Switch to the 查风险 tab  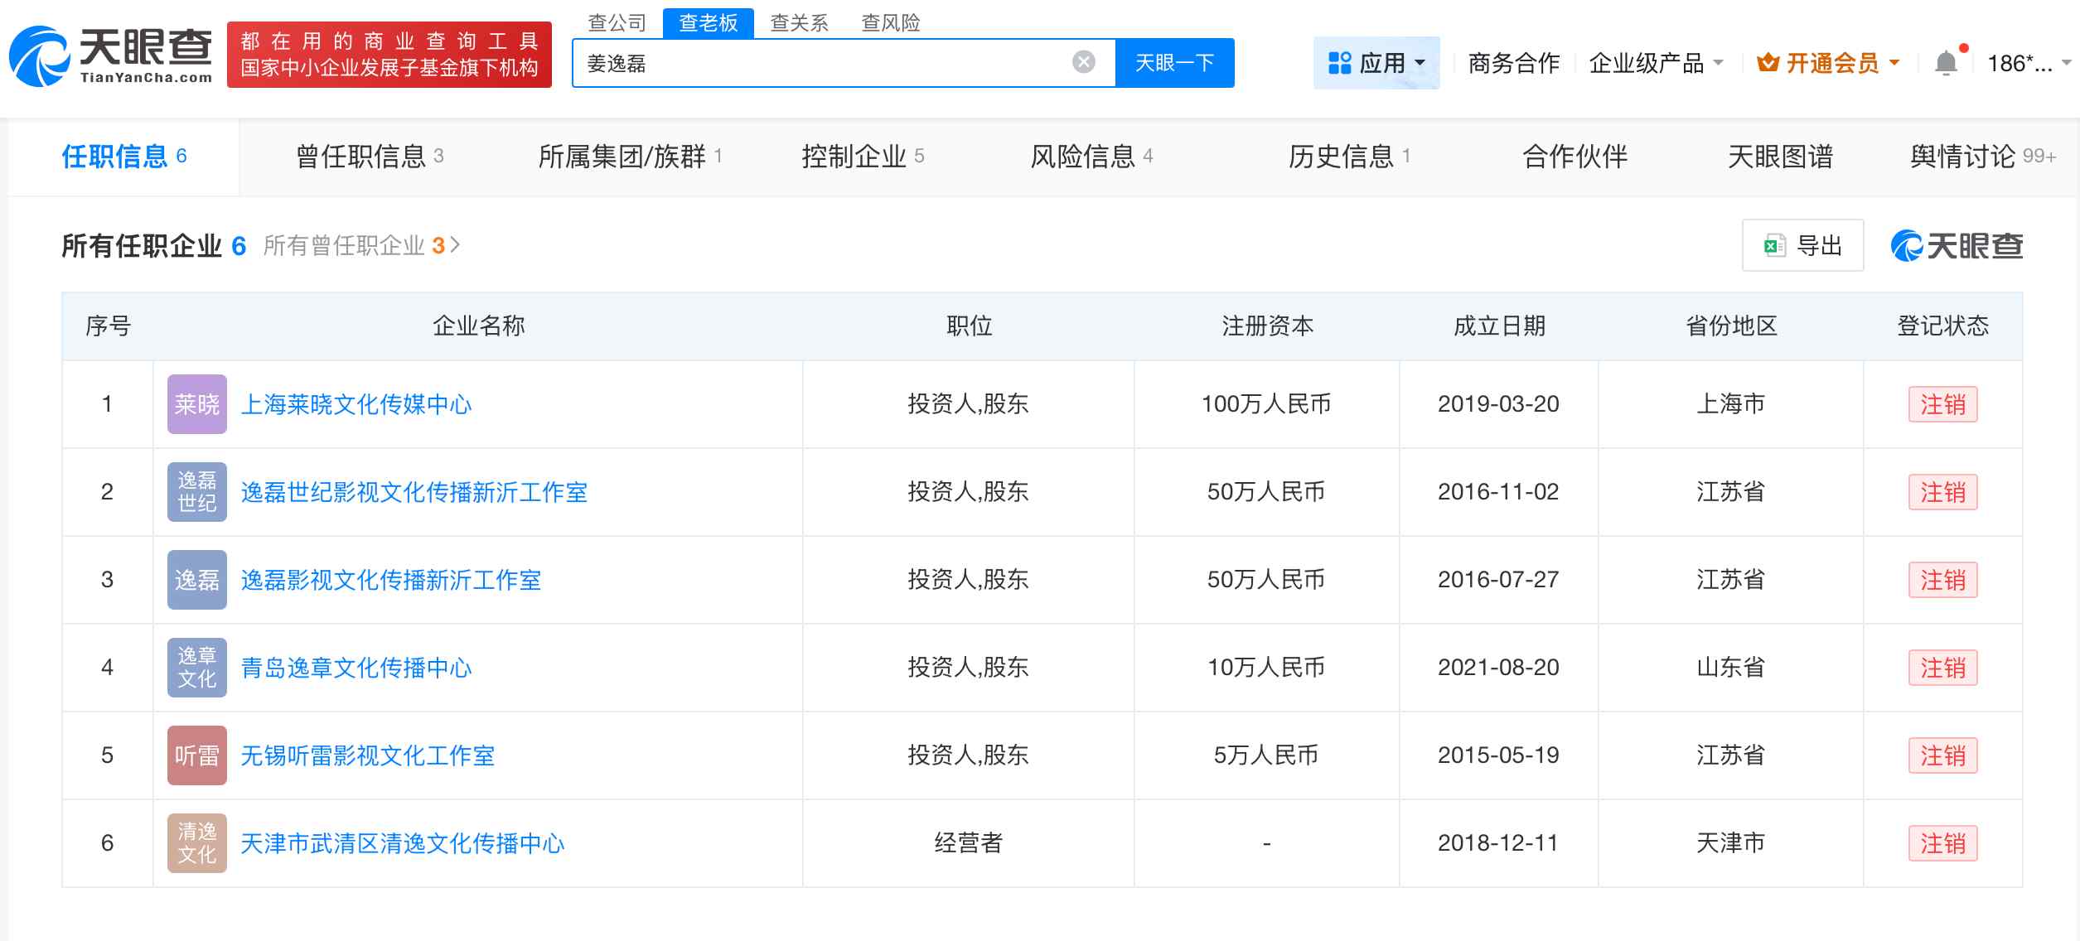click(891, 23)
